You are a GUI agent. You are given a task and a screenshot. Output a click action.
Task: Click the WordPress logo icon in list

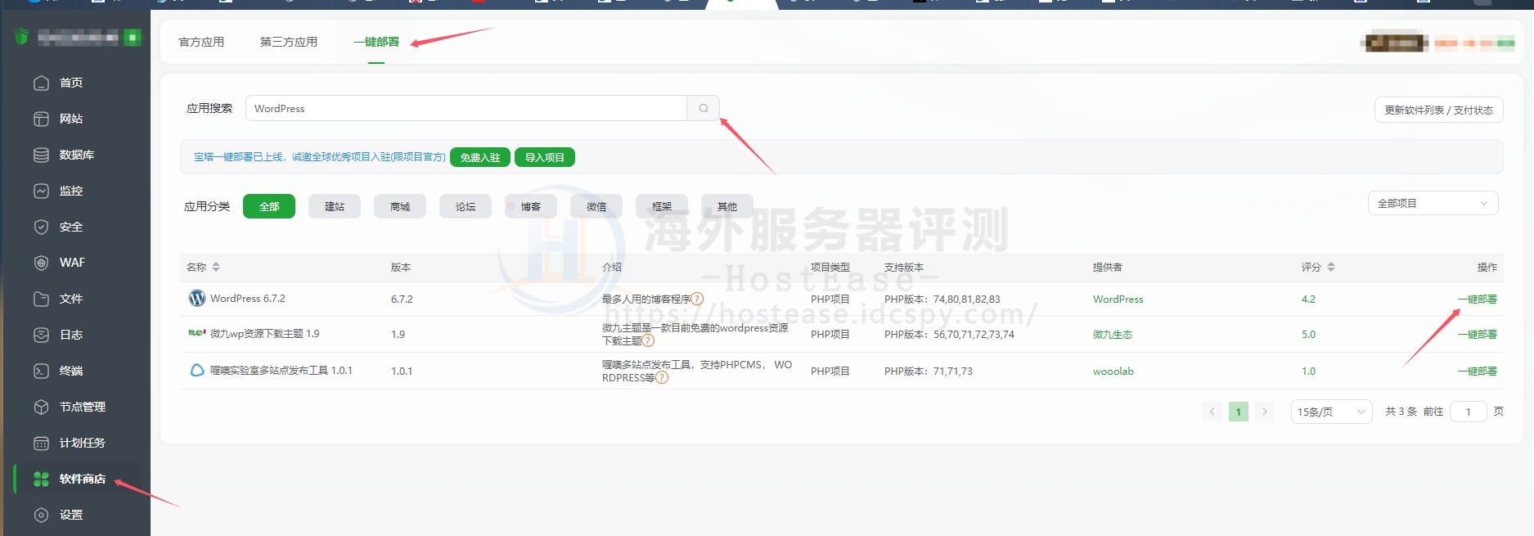coord(196,299)
